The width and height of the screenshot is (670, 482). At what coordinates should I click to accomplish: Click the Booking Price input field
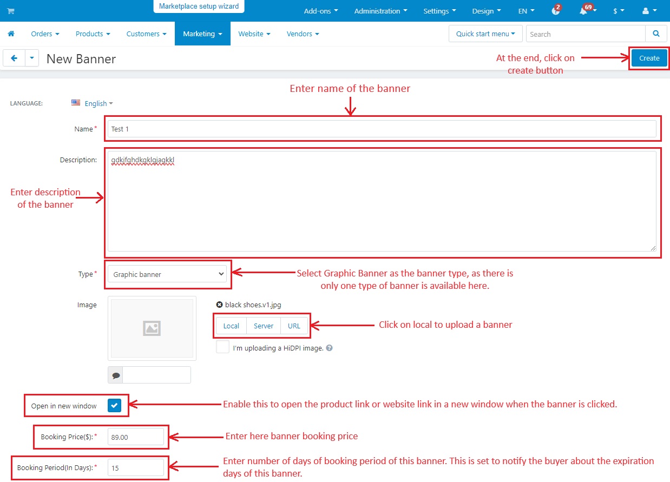click(x=136, y=437)
